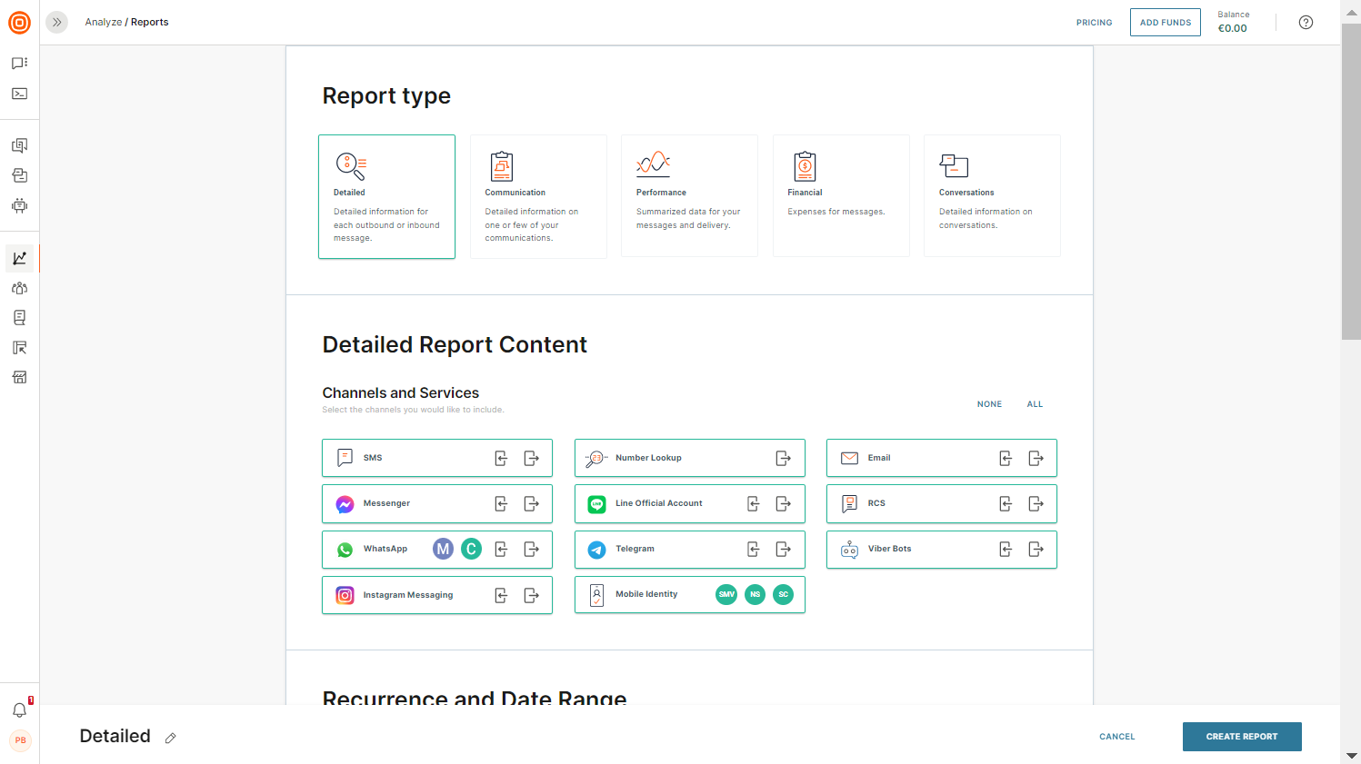
Task: Open the Pricing link in header
Action: [1094, 23]
